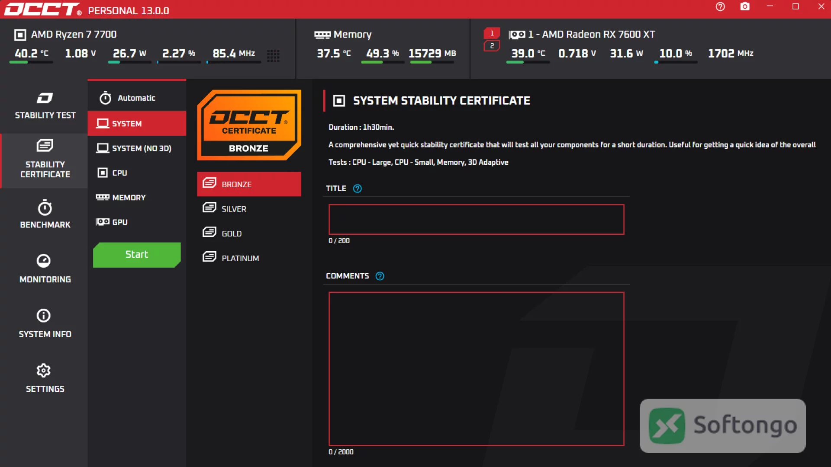Click into the COMMENTS text area
831x467 pixels.
476,369
